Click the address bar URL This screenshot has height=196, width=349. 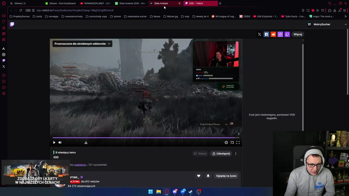[x=75, y=10]
